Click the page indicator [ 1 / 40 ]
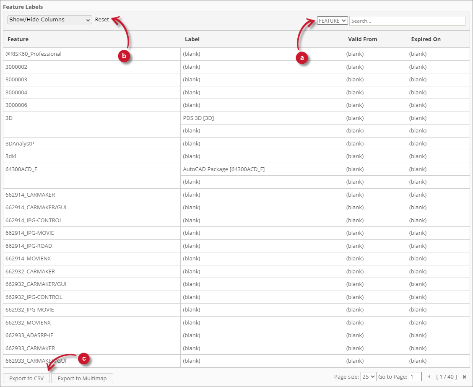The image size is (473, 387). point(447,377)
